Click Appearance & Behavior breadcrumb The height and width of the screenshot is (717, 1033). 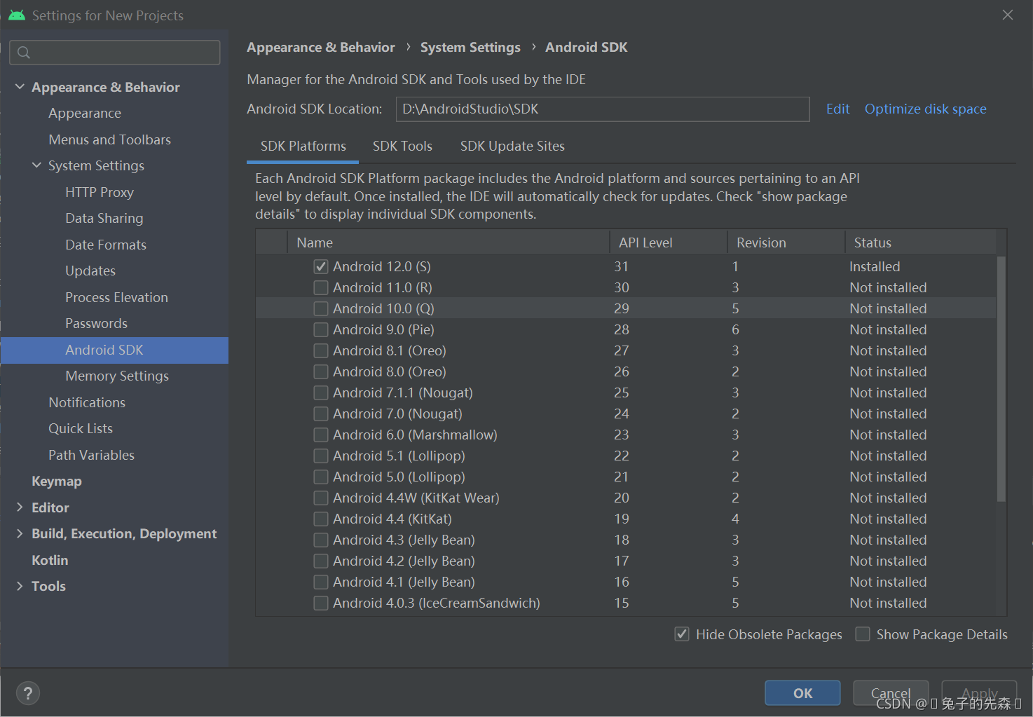[x=321, y=48]
